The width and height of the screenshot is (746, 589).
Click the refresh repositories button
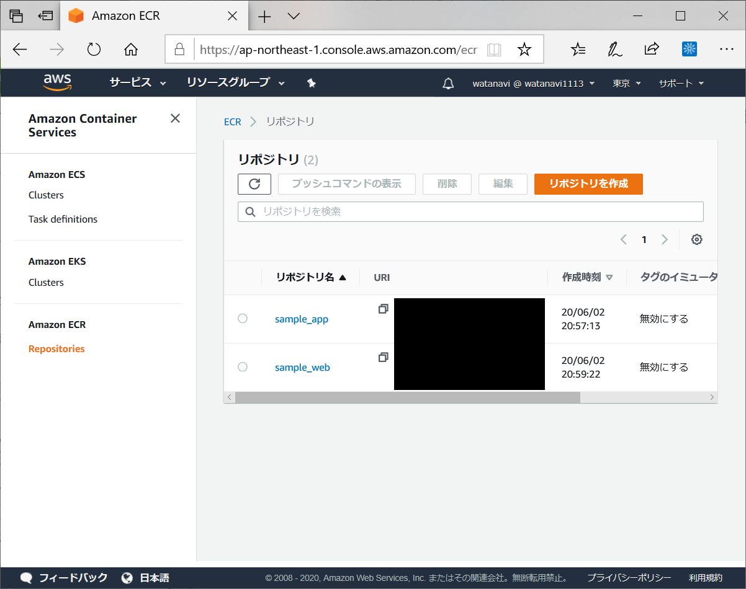click(254, 184)
